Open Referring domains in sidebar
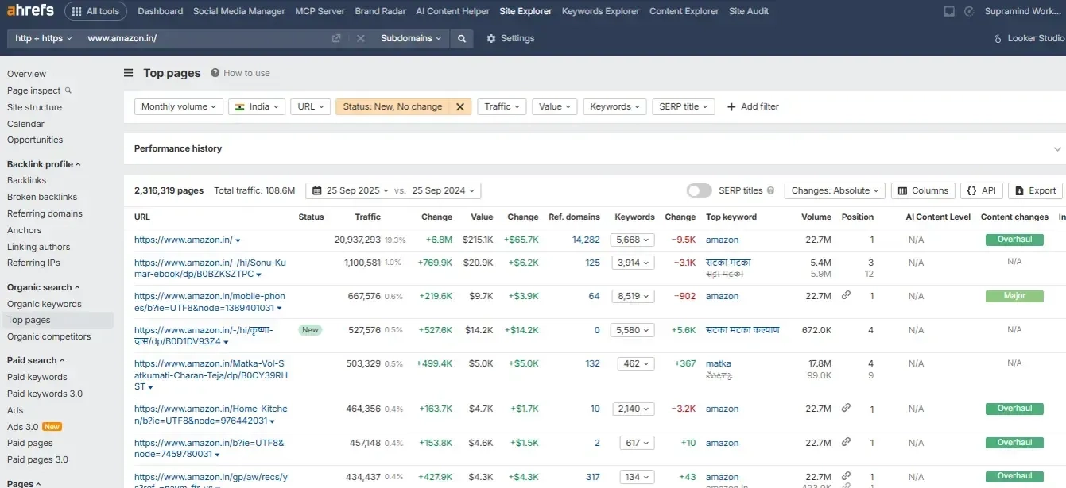This screenshot has height=488, width=1066. (45, 213)
